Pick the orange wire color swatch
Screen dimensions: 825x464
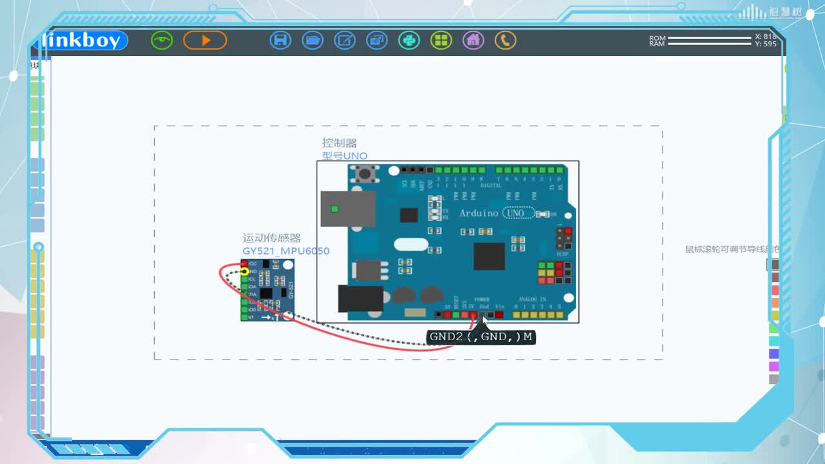pos(774,302)
